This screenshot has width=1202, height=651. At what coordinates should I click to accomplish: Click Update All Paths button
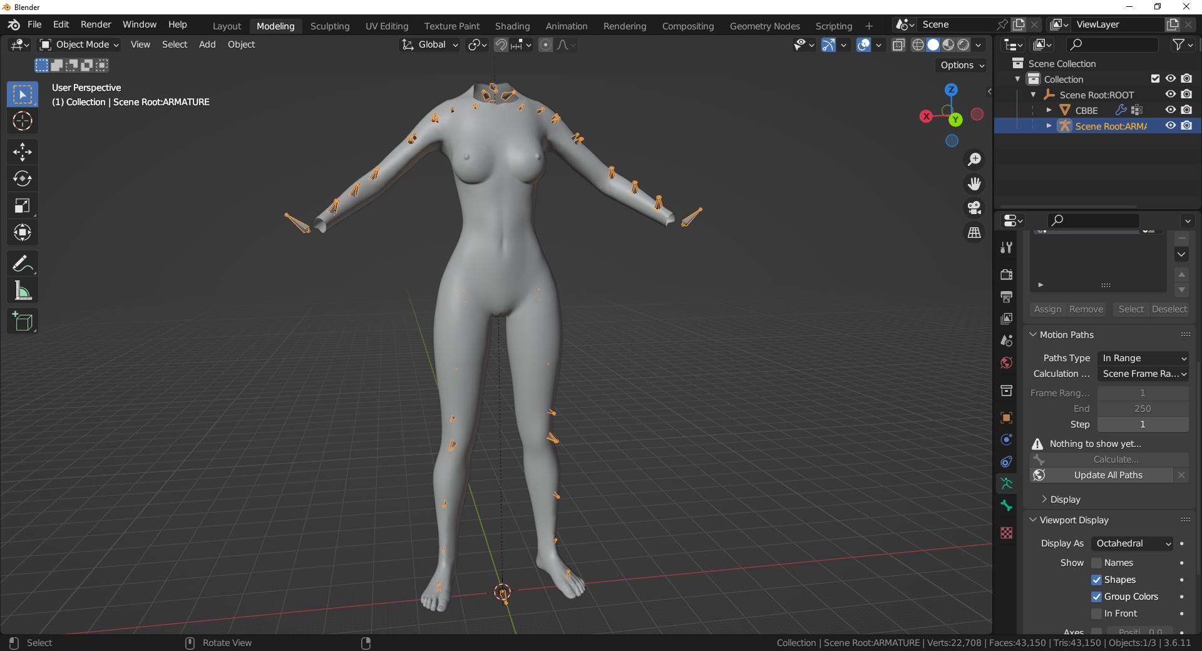point(1108,475)
